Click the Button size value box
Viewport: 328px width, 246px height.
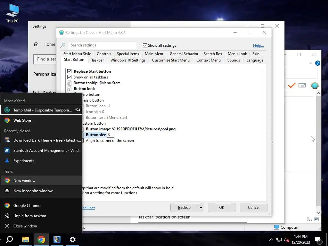(111, 135)
